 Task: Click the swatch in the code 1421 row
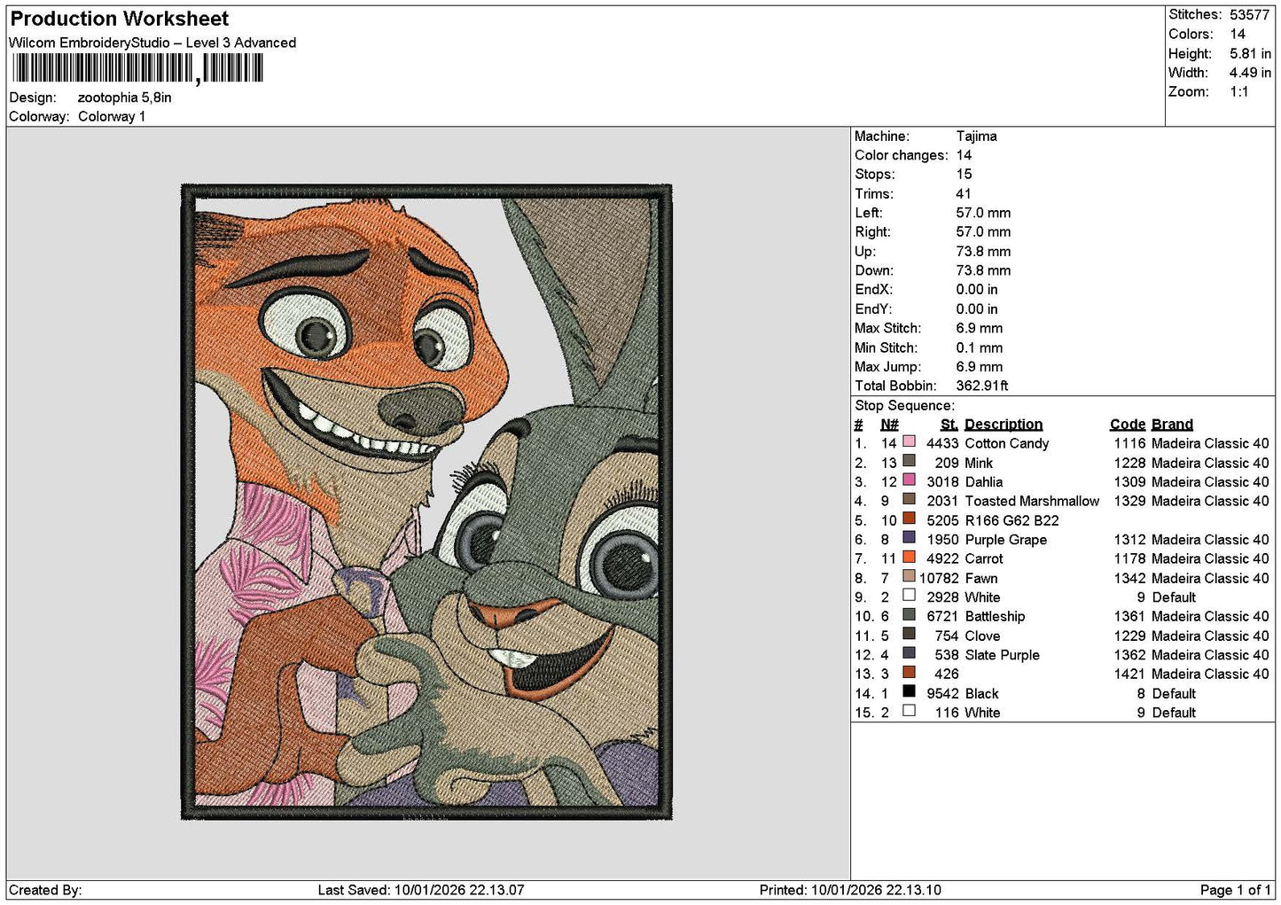[909, 672]
